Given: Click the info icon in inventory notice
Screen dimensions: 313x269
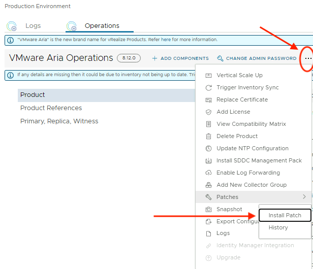Looking at the screenshot, I should 10,76.
